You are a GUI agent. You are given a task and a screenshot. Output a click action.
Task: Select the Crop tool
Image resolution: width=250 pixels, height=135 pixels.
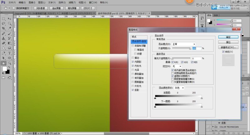click(3, 28)
